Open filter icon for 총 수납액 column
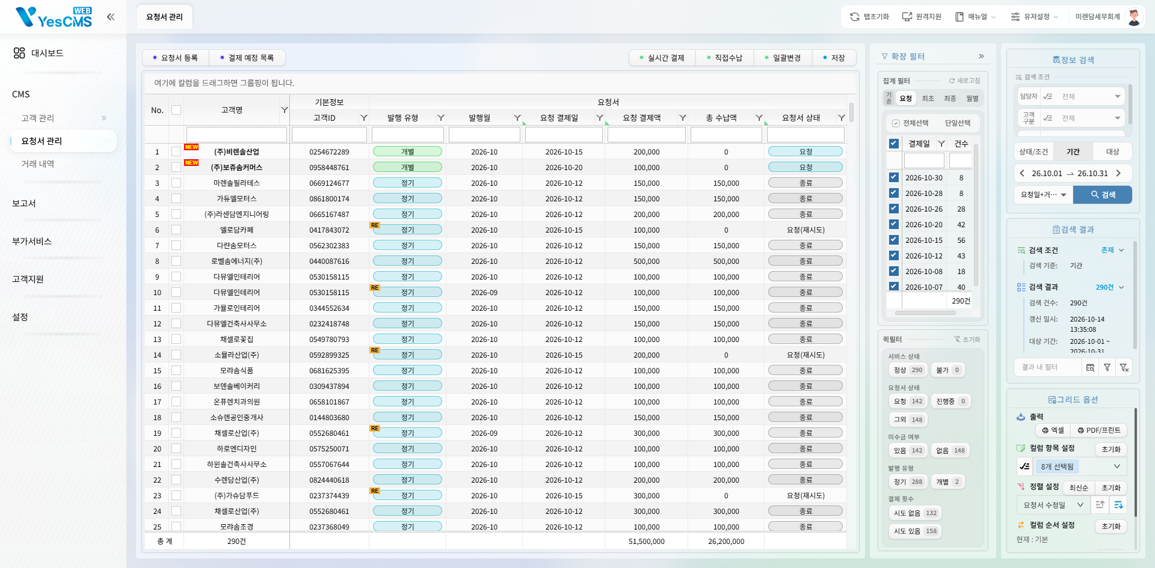The image size is (1155, 568). pyautogui.click(x=759, y=118)
